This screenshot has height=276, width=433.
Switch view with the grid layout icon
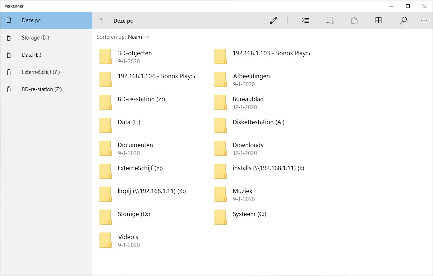pyautogui.click(x=378, y=20)
